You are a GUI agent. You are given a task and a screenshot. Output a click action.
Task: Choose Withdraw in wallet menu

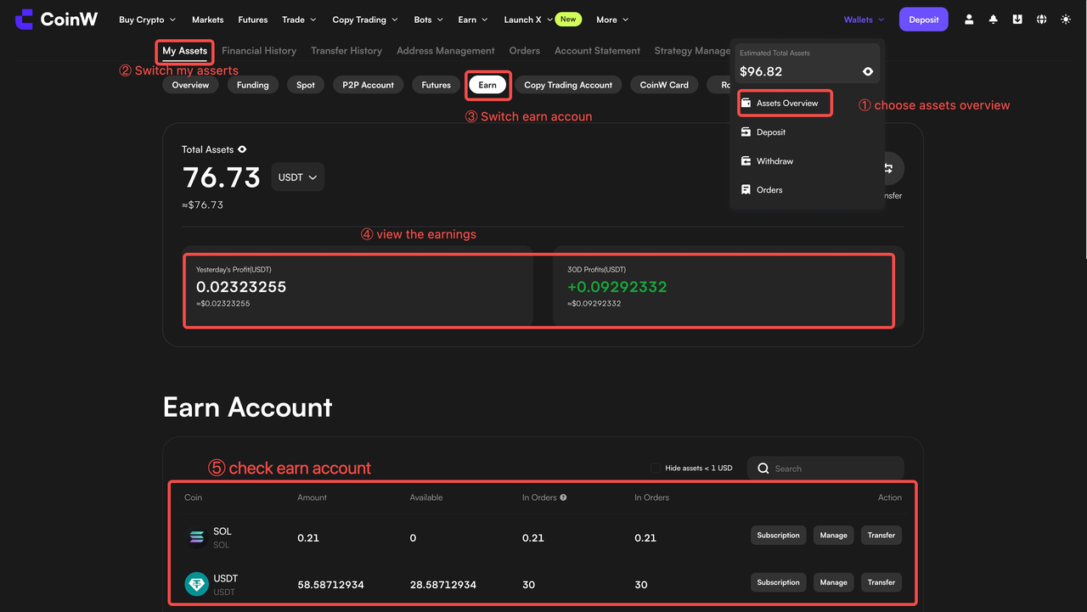(x=774, y=160)
